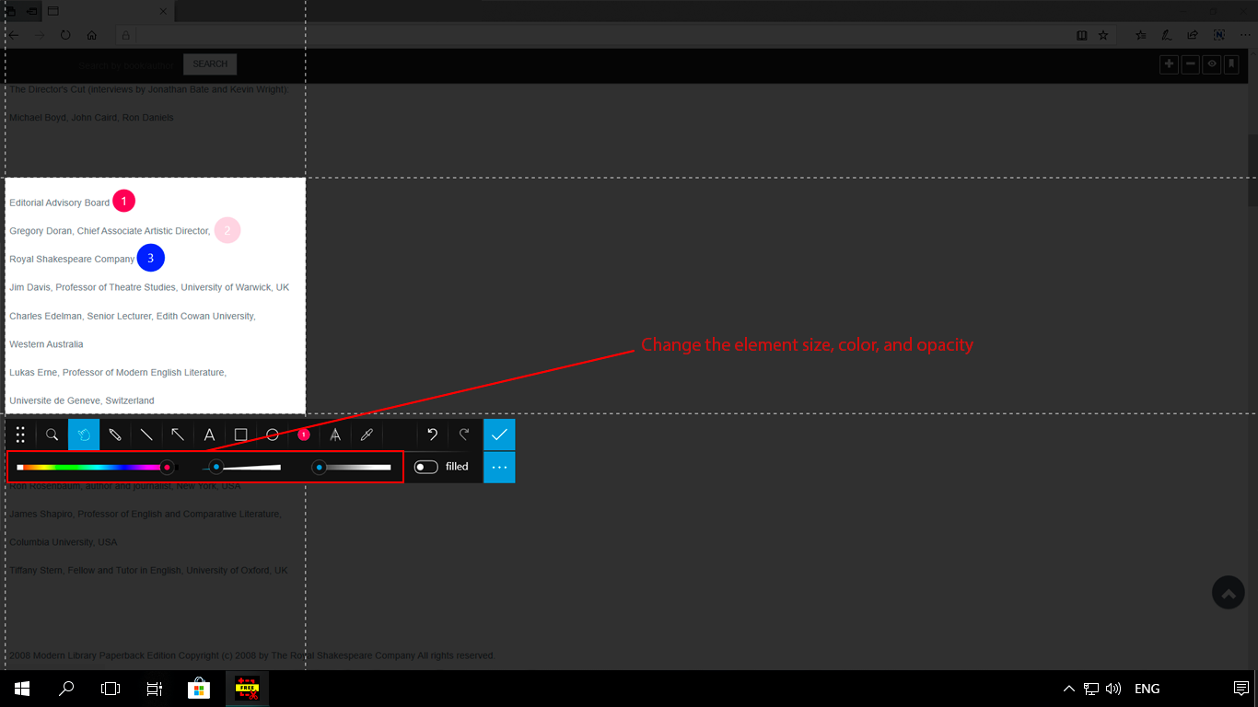Open the Windows Start menu
1258x707 pixels.
[x=20, y=688]
